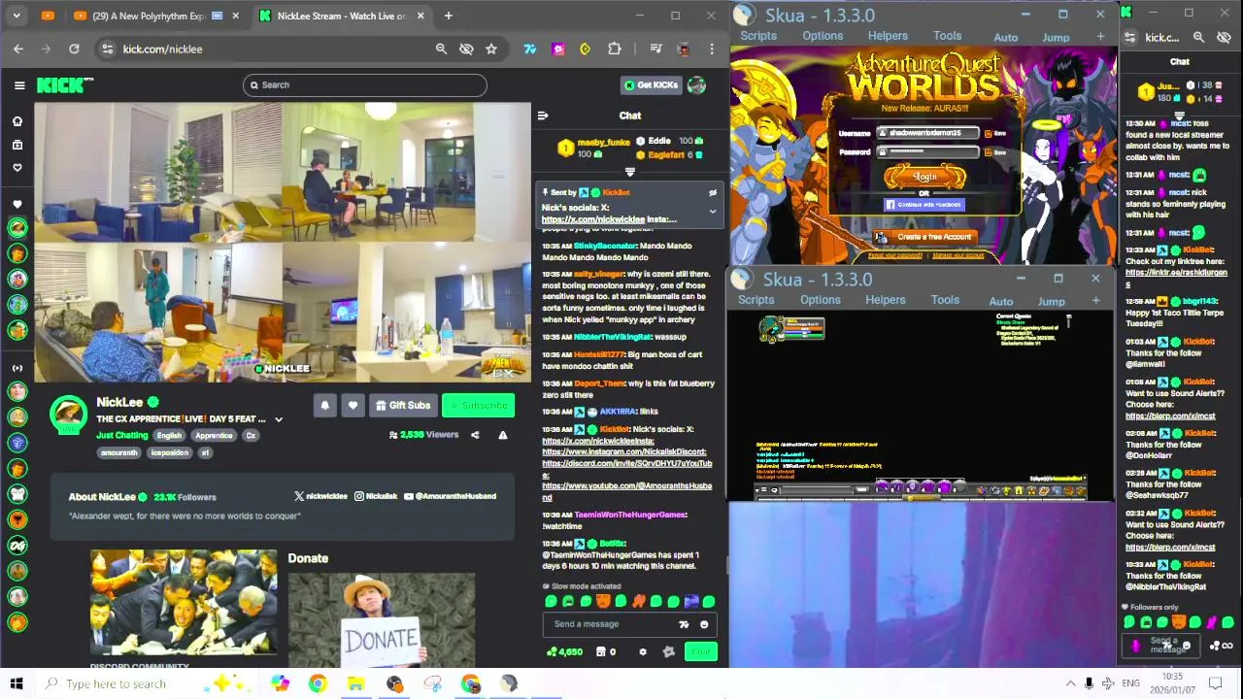Click the 7TV emote icon in message box

point(684,624)
